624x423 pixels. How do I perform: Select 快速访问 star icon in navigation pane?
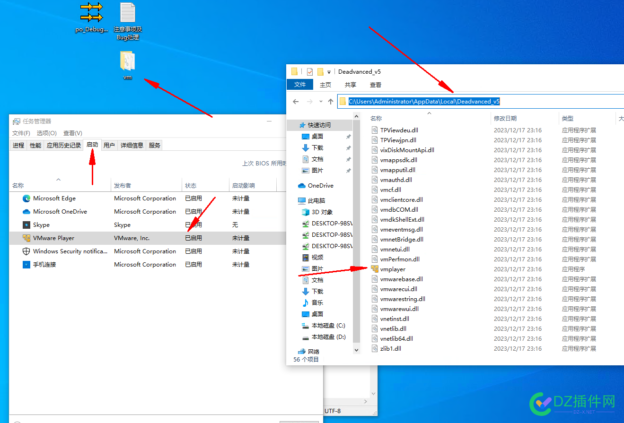pos(303,125)
